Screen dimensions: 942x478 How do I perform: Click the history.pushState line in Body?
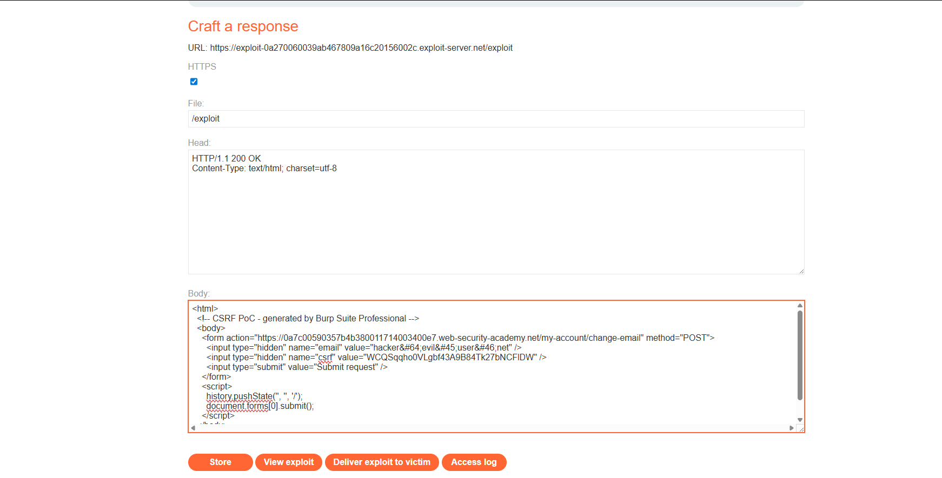(254, 396)
